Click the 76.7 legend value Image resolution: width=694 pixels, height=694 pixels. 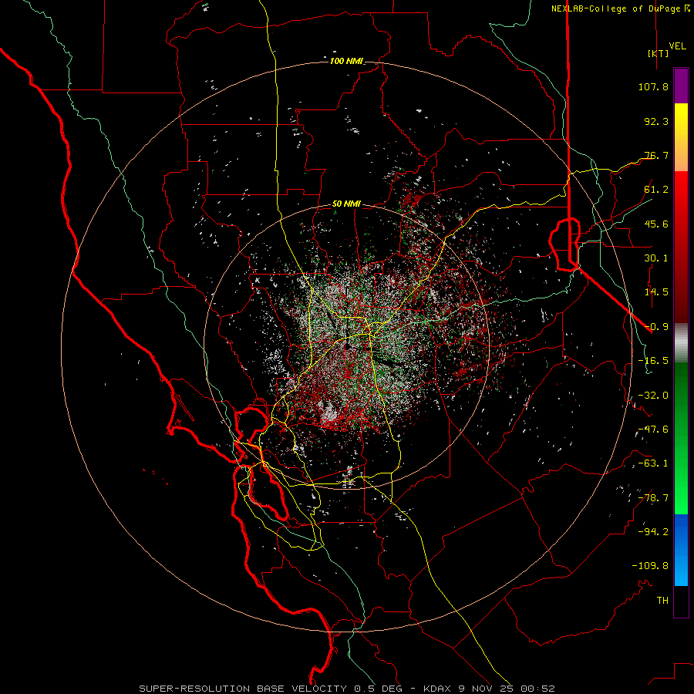point(656,155)
